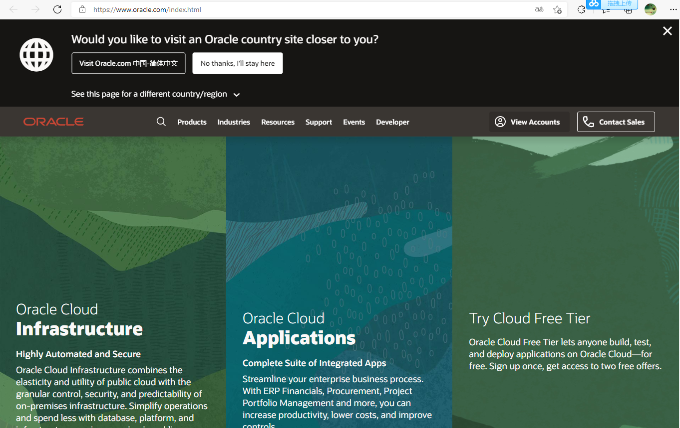
Task: Open the Resources menu
Action: [278, 122]
